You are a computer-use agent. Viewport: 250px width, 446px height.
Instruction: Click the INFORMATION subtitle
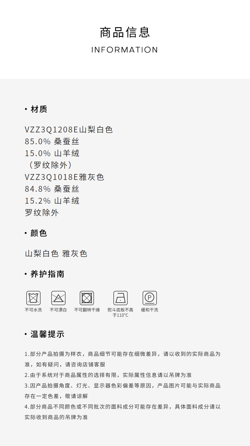click(x=125, y=50)
